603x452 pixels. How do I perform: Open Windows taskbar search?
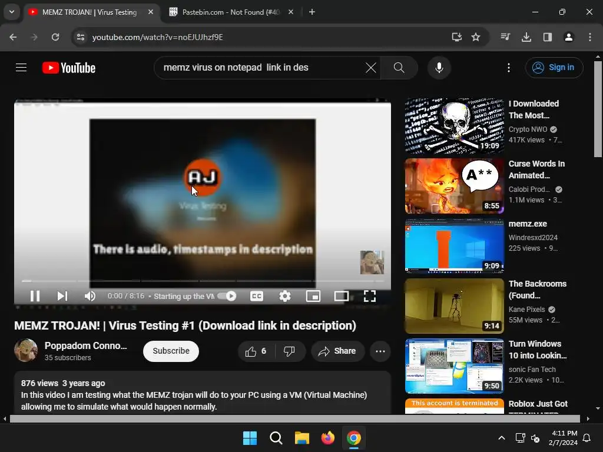276,438
